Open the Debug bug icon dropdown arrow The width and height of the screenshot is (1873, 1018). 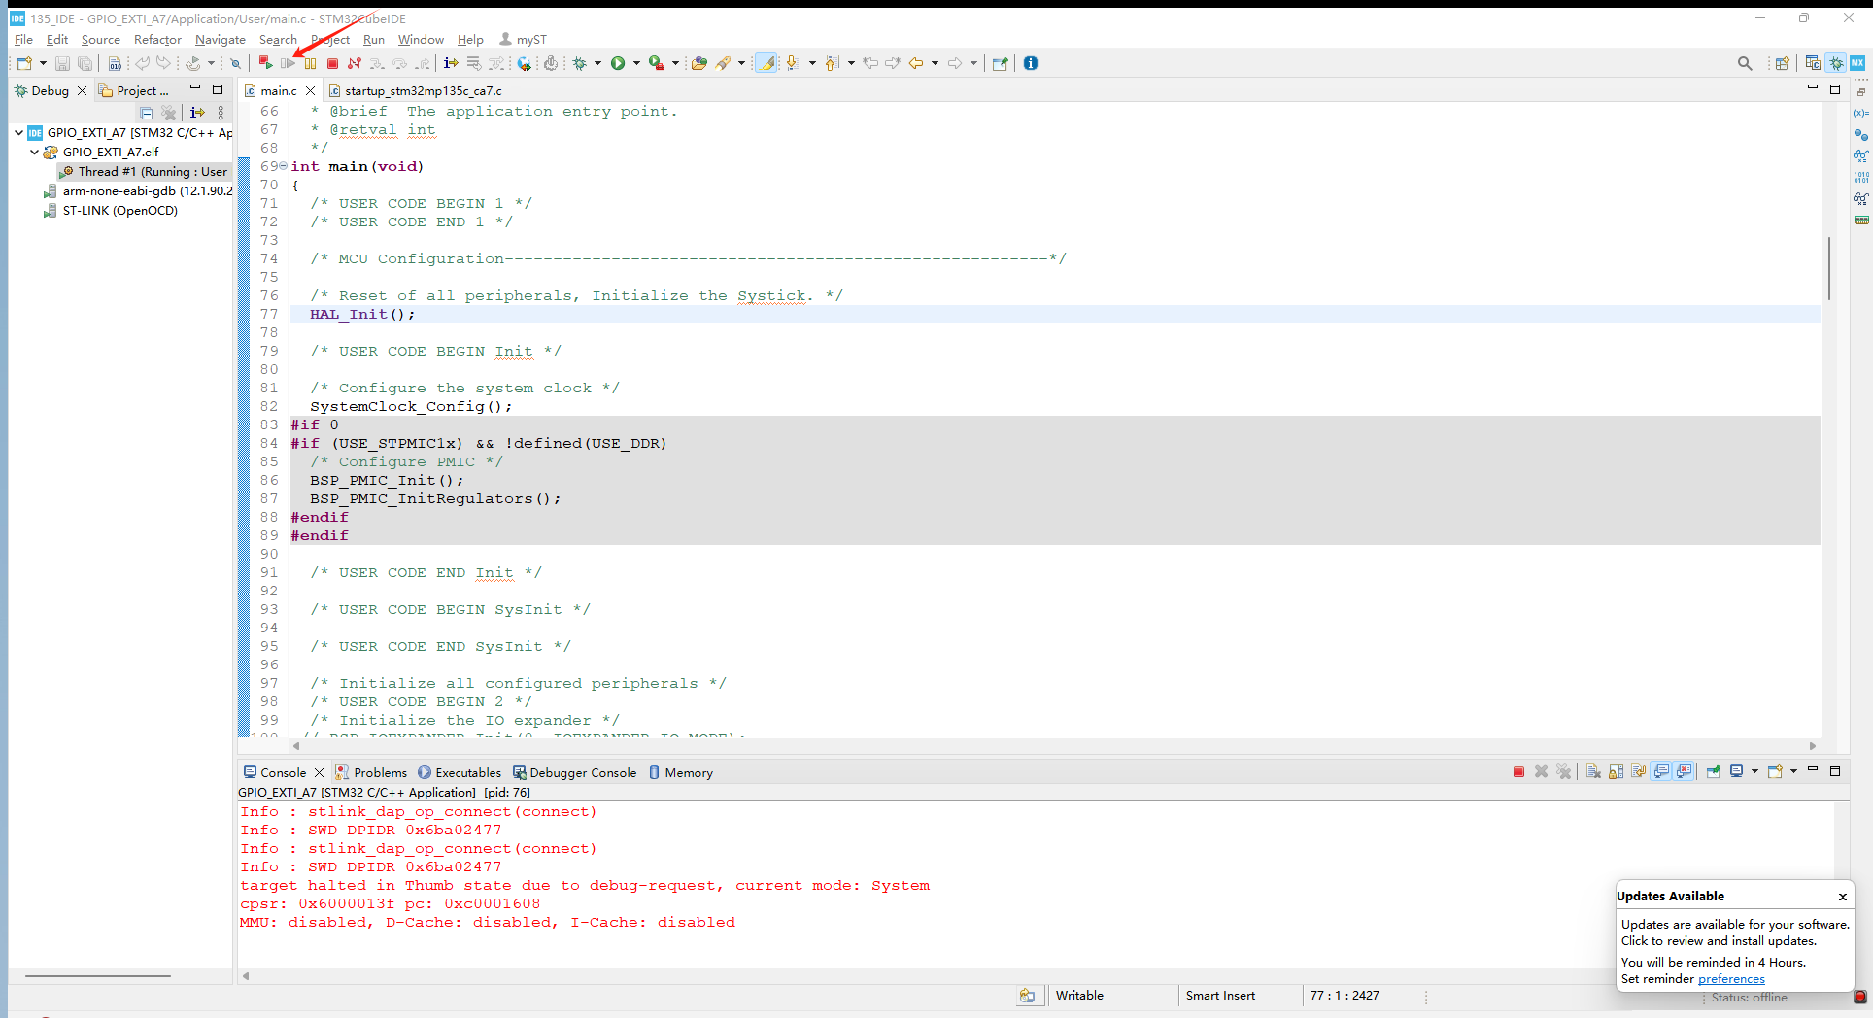tap(597, 63)
